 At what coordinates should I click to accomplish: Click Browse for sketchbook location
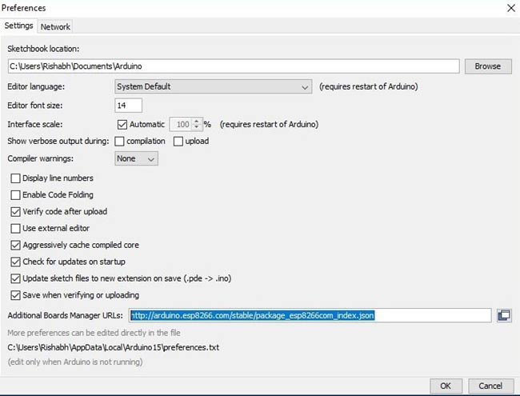pyautogui.click(x=488, y=66)
